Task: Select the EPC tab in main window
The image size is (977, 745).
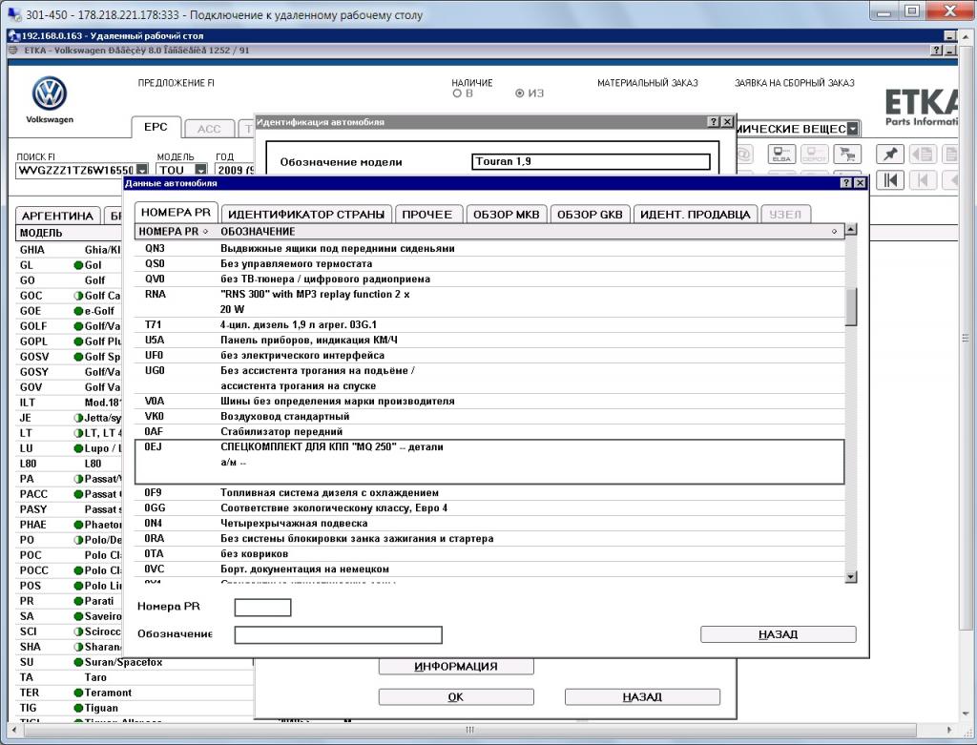Action: point(156,127)
